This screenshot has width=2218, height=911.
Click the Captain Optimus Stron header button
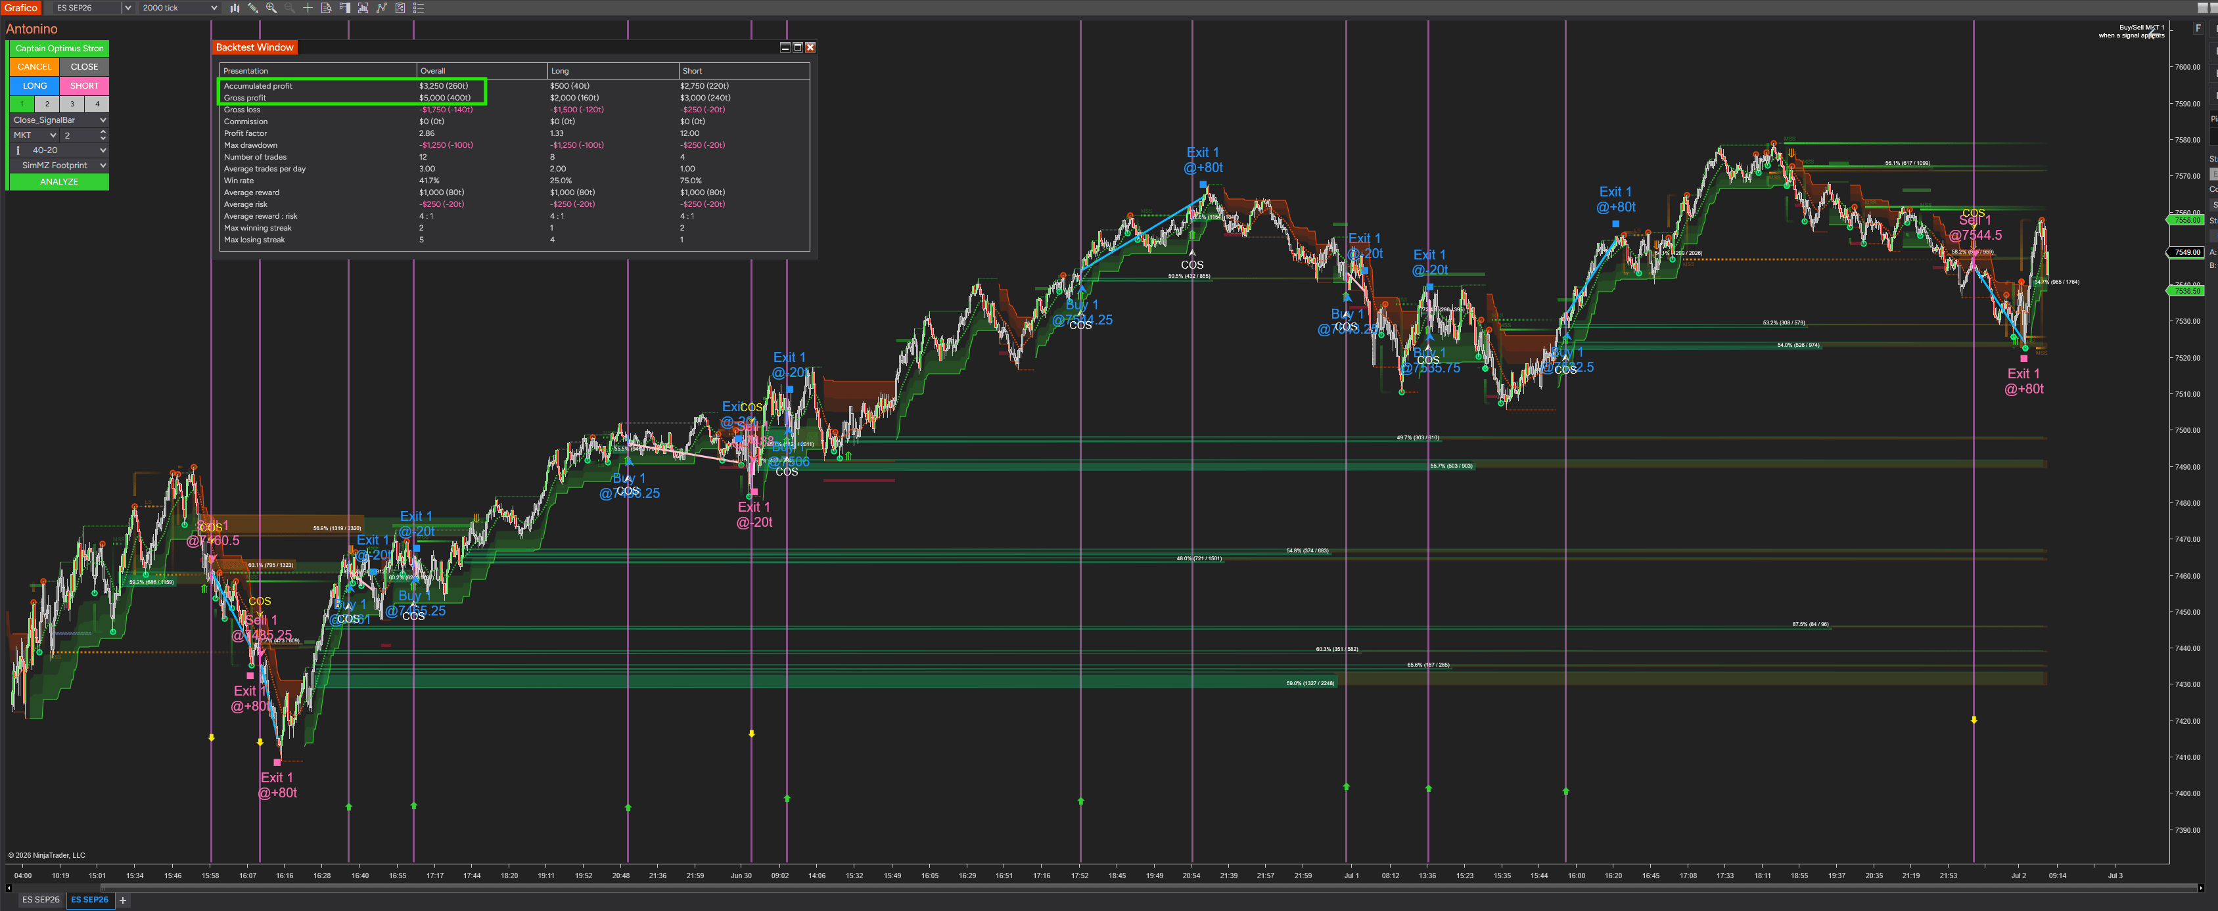pos(58,48)
